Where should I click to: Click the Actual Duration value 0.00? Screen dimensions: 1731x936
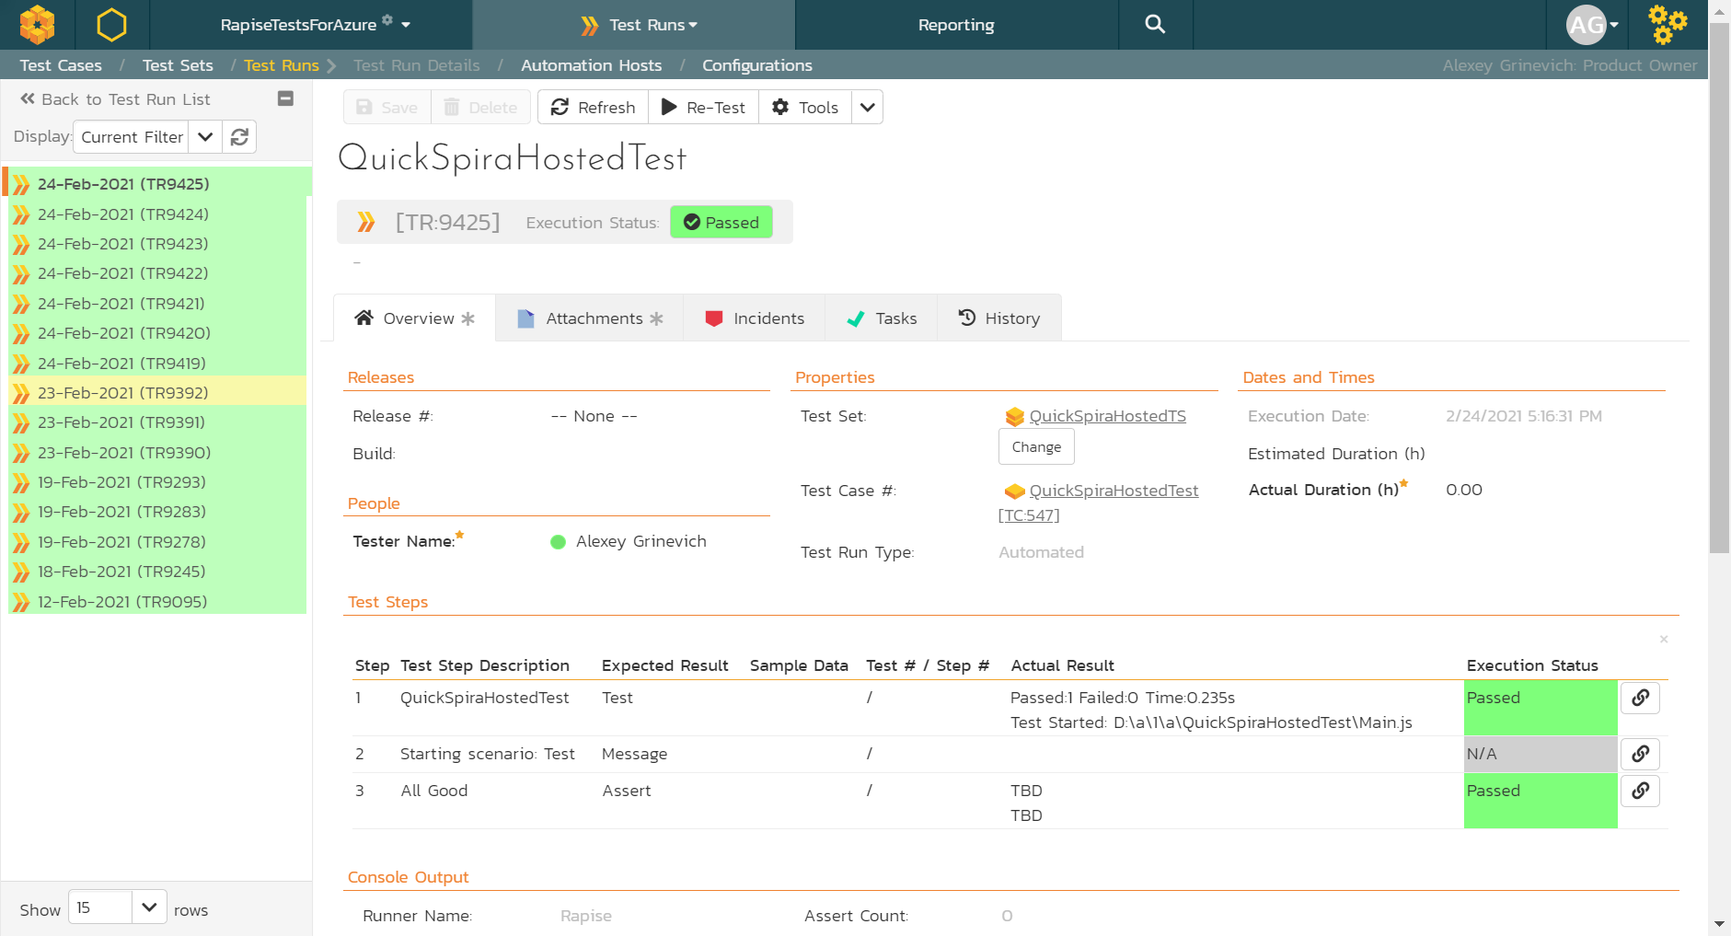1464,490
